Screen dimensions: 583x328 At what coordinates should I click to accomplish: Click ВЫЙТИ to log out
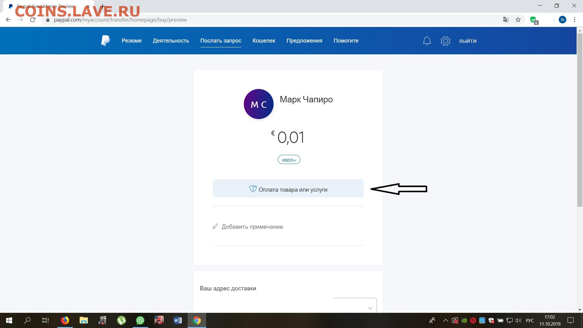[x=468, y=41]
